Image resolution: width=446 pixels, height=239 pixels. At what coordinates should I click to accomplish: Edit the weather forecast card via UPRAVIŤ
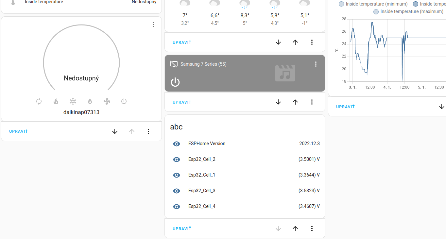pos(182,42)
